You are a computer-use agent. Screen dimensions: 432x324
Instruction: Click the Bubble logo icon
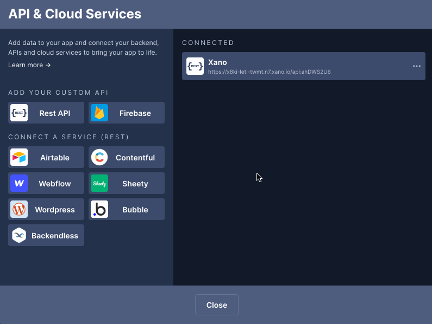coord(99,209)
